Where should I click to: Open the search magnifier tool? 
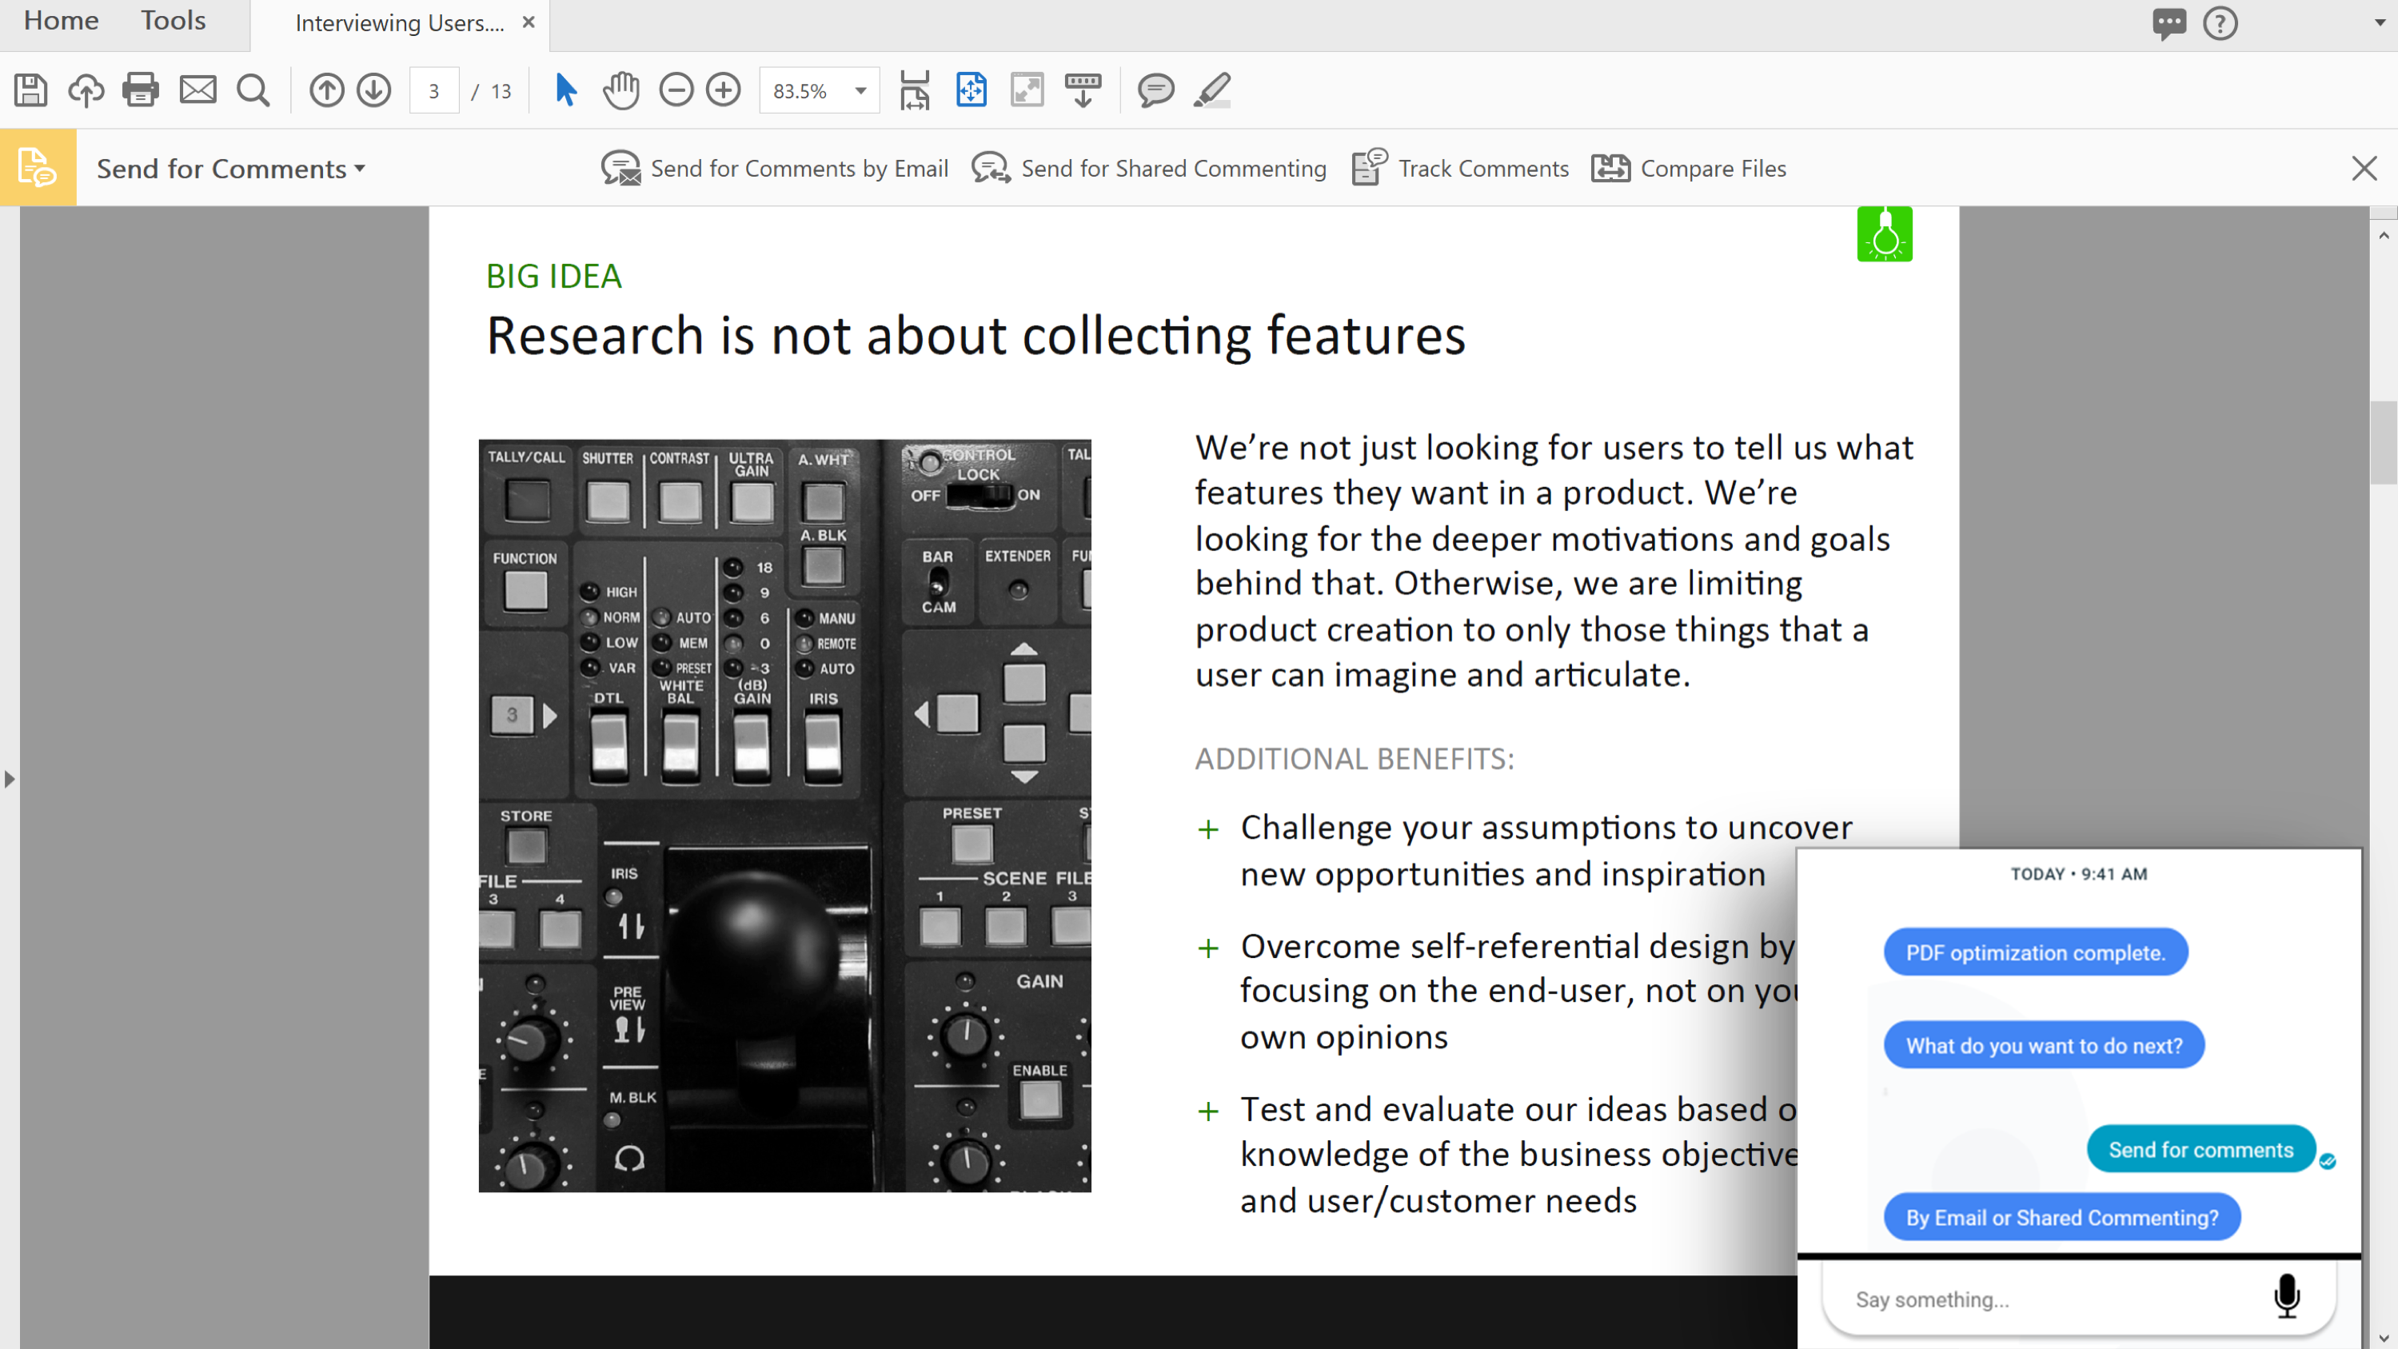(x=253, y=90)
